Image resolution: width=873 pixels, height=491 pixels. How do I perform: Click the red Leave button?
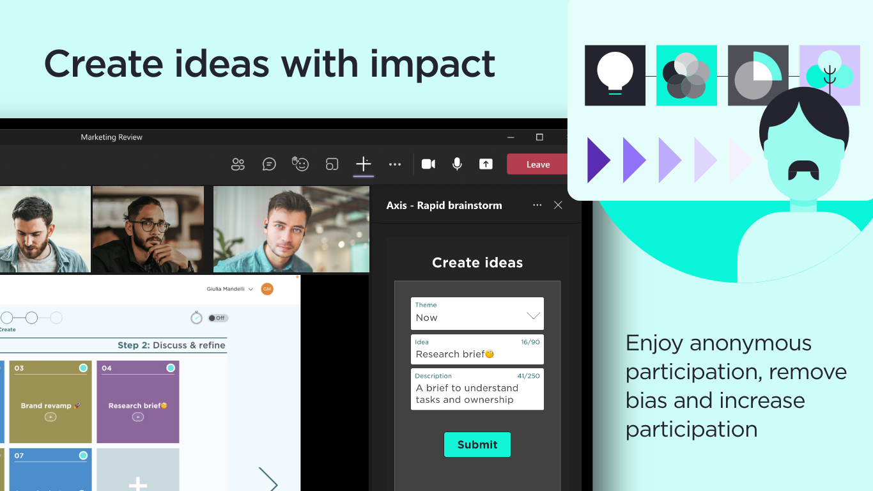point(537,164)
